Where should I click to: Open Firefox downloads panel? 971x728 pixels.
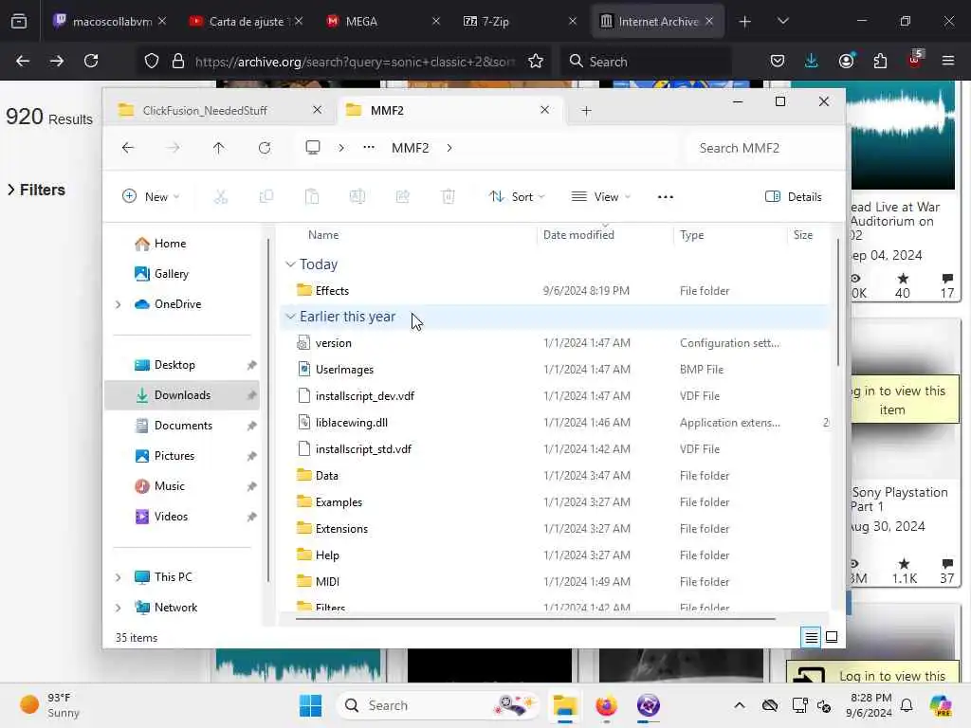click(812, 62)
